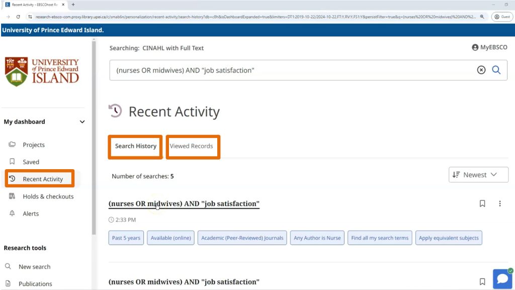Open the first nurses OR midwives search link

click(184, 203)
